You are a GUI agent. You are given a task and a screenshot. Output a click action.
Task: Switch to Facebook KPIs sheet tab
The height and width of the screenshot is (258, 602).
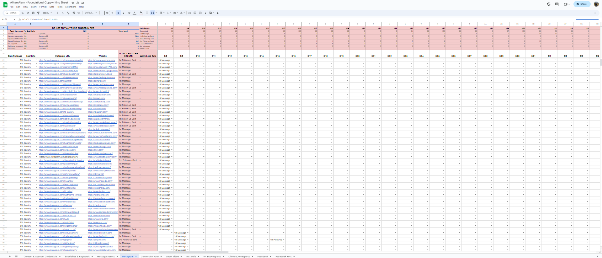pos(283,256)
